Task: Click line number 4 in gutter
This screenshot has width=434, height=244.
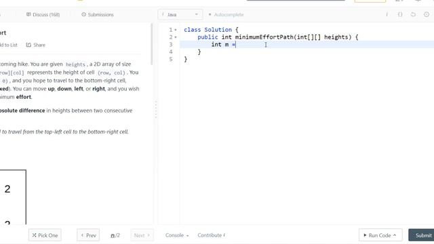Action: tap(171, 52)
